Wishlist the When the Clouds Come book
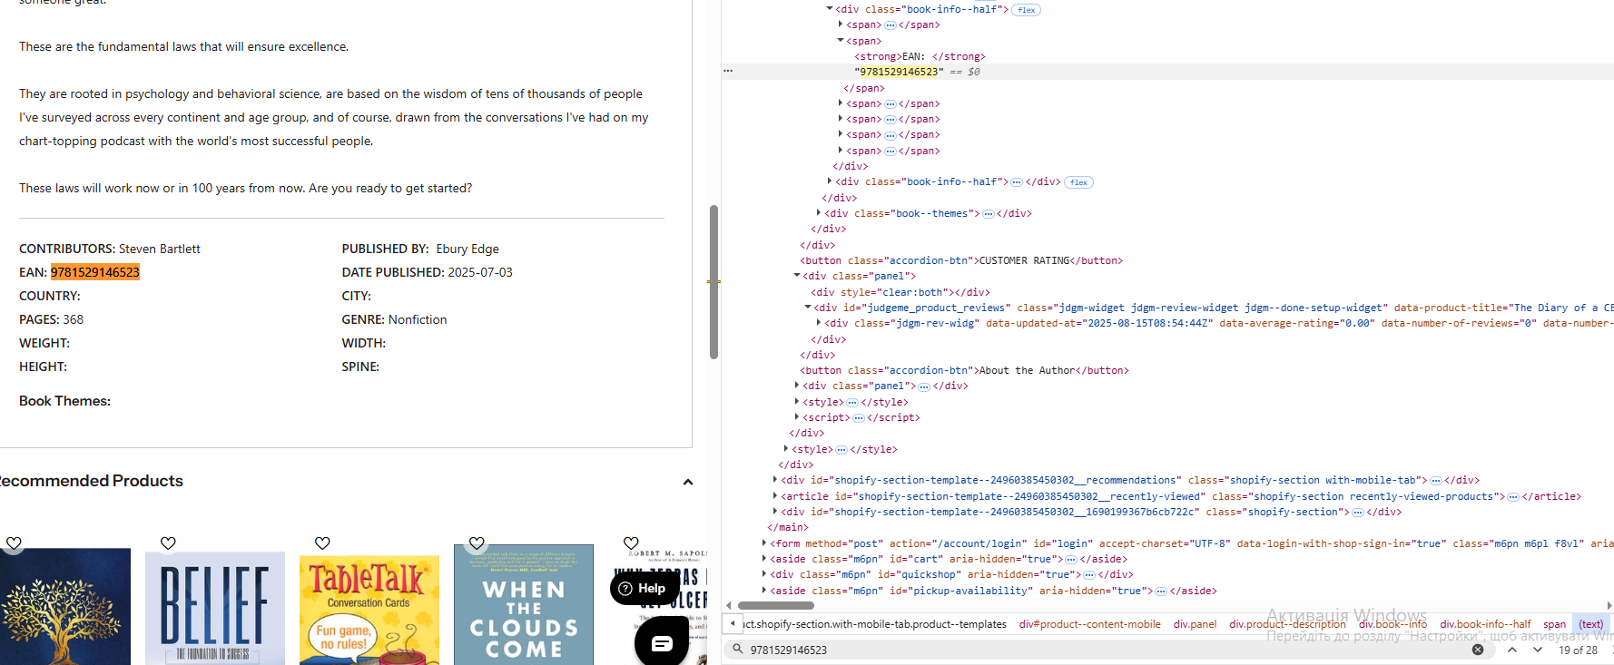1614x665 pixels. pyautogui.click(x=477, y=543)
